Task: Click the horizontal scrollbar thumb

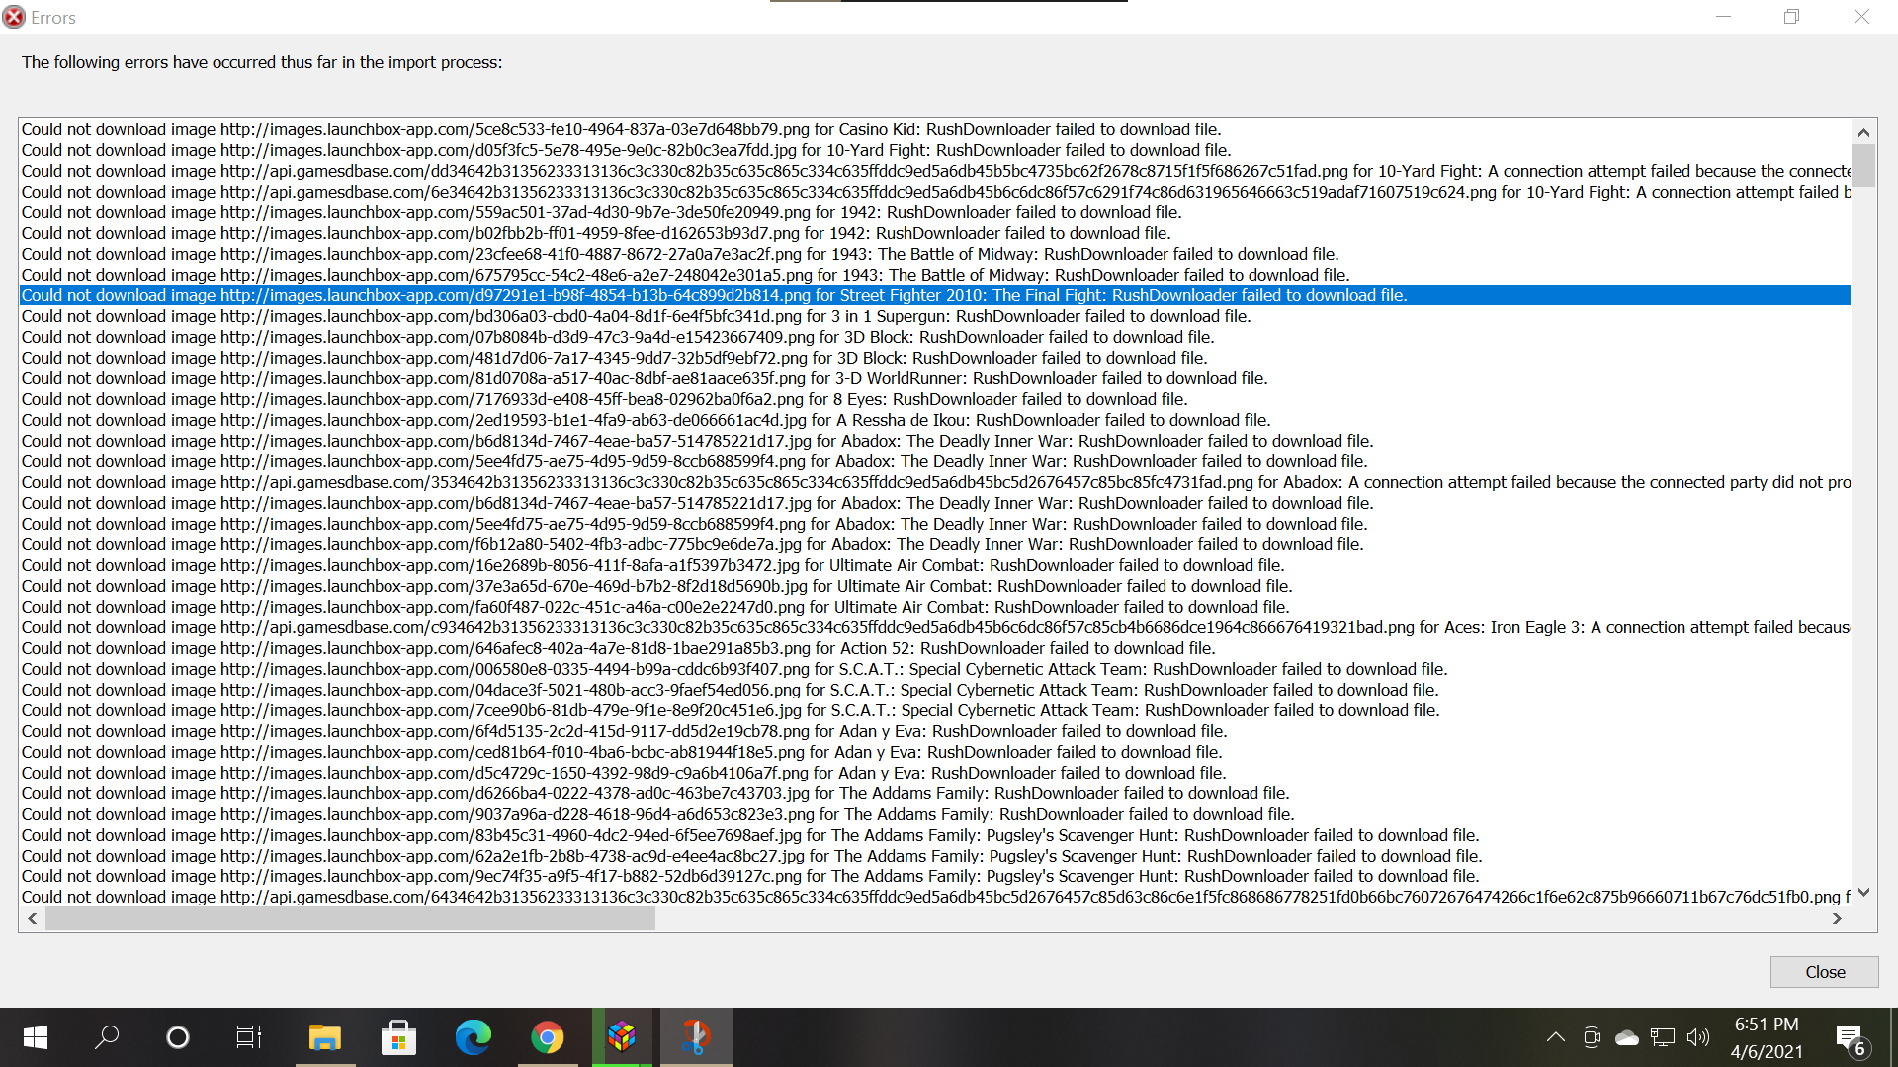Action: click(x=350, y=919)
